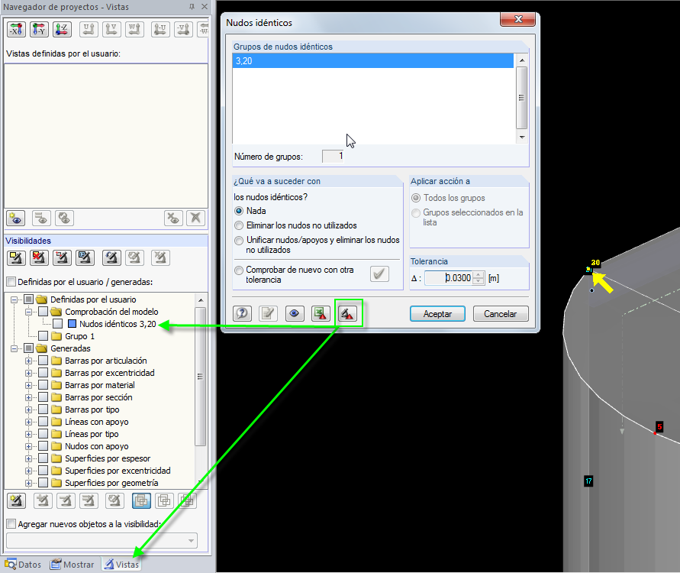Open the Vistas navigator tab
The width and height of the screenshot is (680, 573).
[121, 565]
